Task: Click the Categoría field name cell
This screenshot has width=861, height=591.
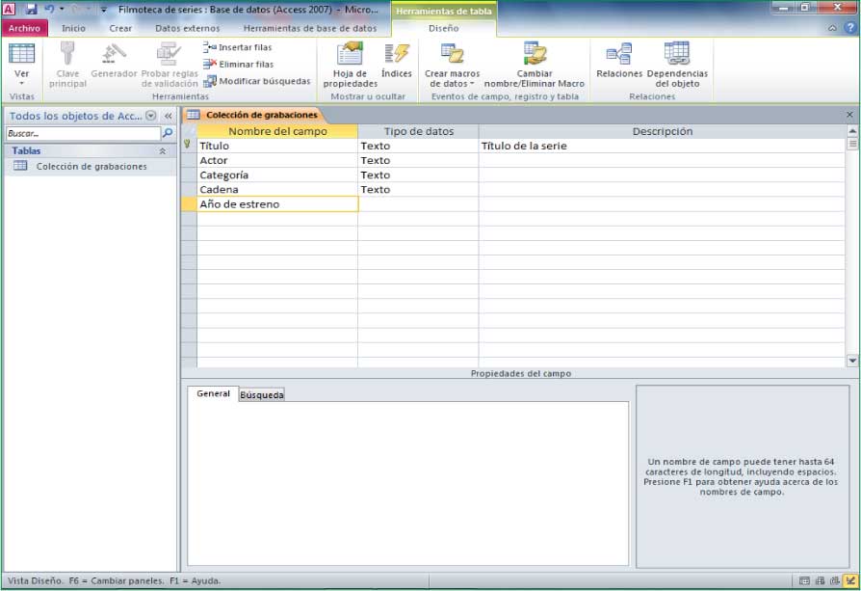Action: (x=277, y=175)
